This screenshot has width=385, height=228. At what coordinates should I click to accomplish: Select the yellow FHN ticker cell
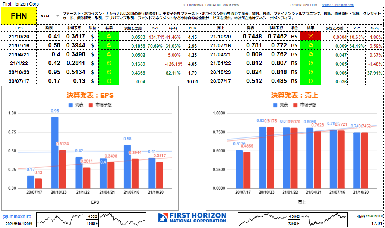click(19, 16)
